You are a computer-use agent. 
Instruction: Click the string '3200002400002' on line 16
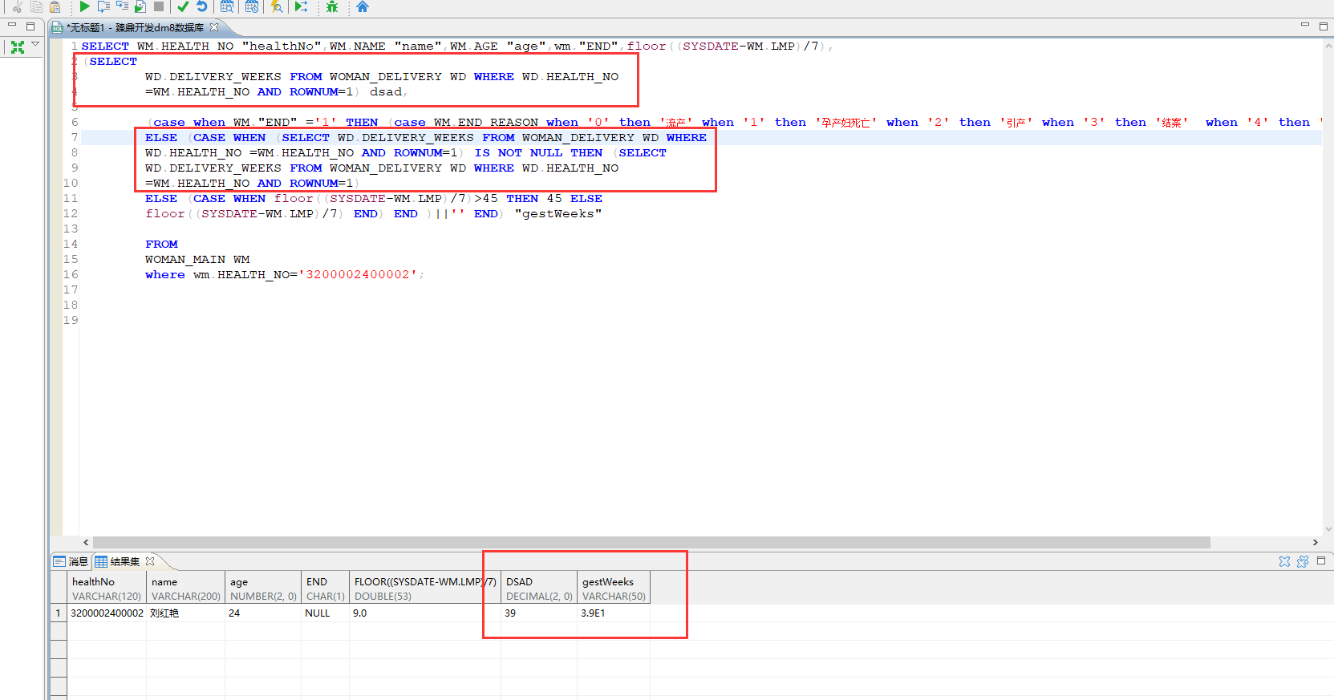tap(358, 275)
